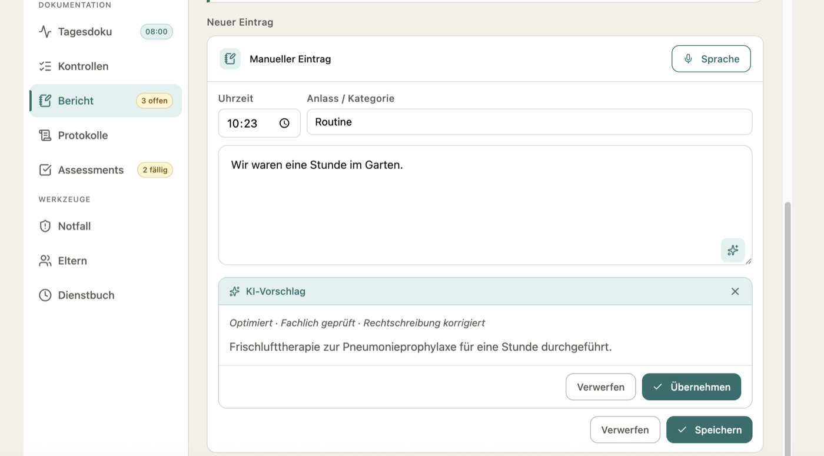Screen dimensions: 824x456
Task: Click the vertical page scrollbar
Action: pos(788,328)
